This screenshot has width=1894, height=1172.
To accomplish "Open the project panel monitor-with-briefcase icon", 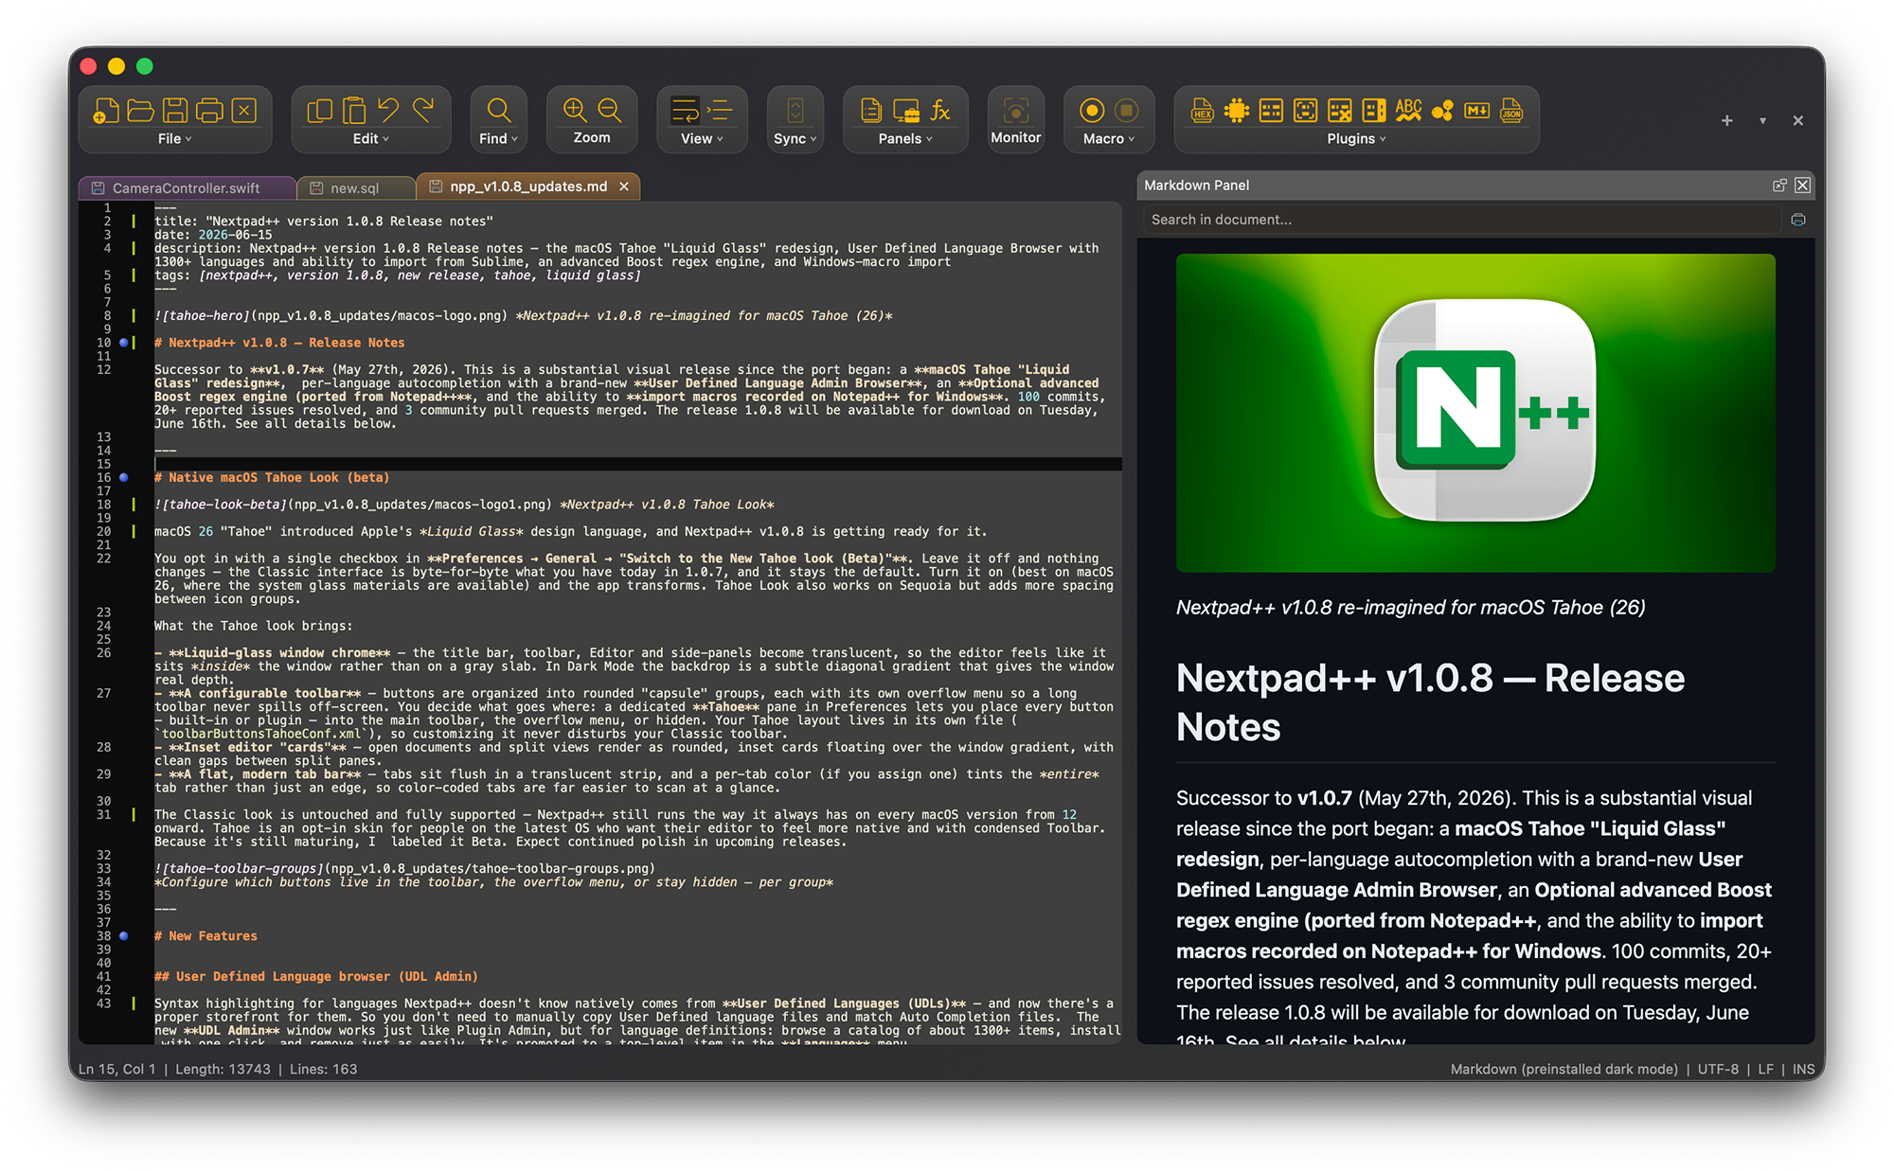I will [906, 111].
